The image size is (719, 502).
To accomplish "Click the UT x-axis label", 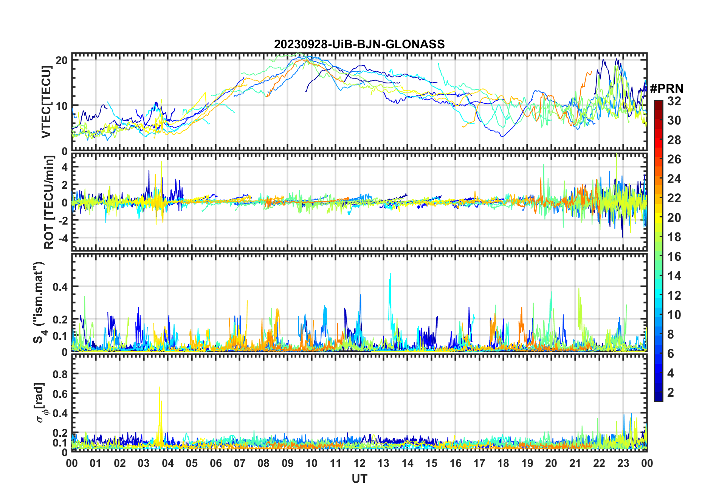I will point(359,479).
